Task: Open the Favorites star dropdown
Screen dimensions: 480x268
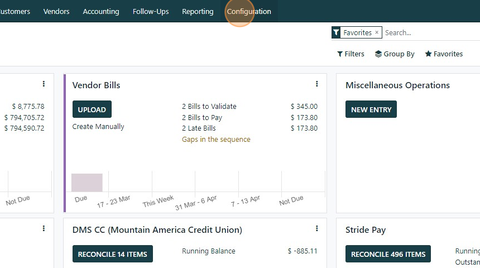Action: pyautogui.click(x=444, y=54)
